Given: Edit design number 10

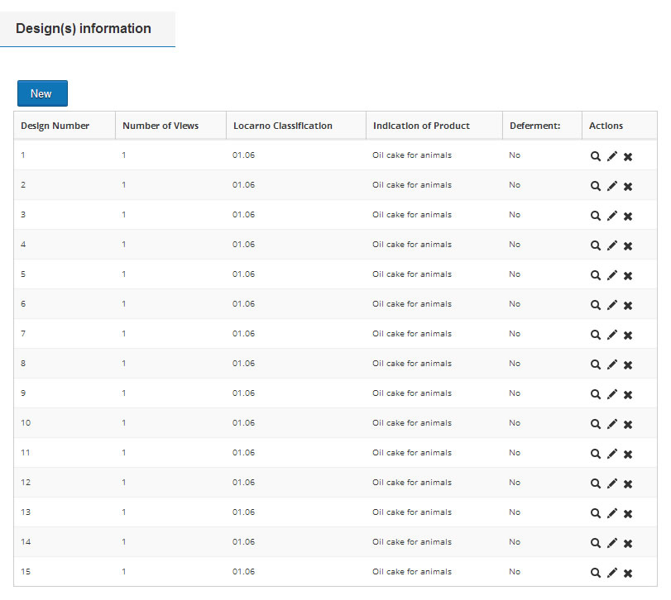Looking at the screenshot, I should tap(612, 423).
